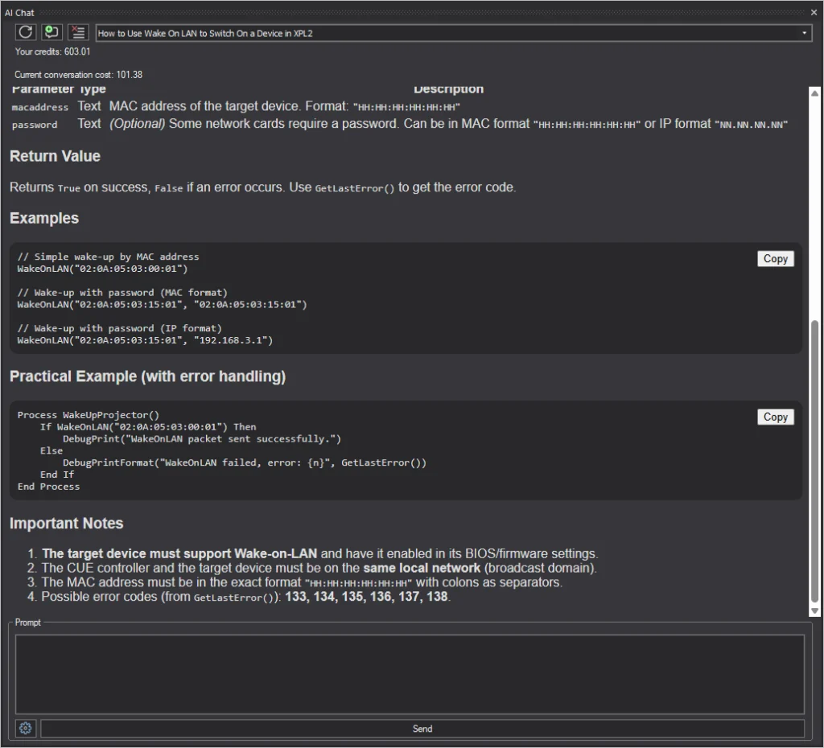Viewport: 824px width, 748px height.
Task: Close the AI Chat panel
Action: pyautogui.click(x=813, y=12)
